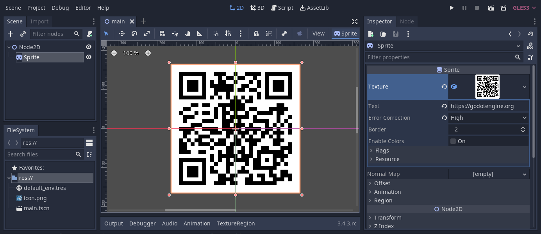This screenshot has height=234, width=541.
Task: Toggle distraction-free mode
Action: 355,21
